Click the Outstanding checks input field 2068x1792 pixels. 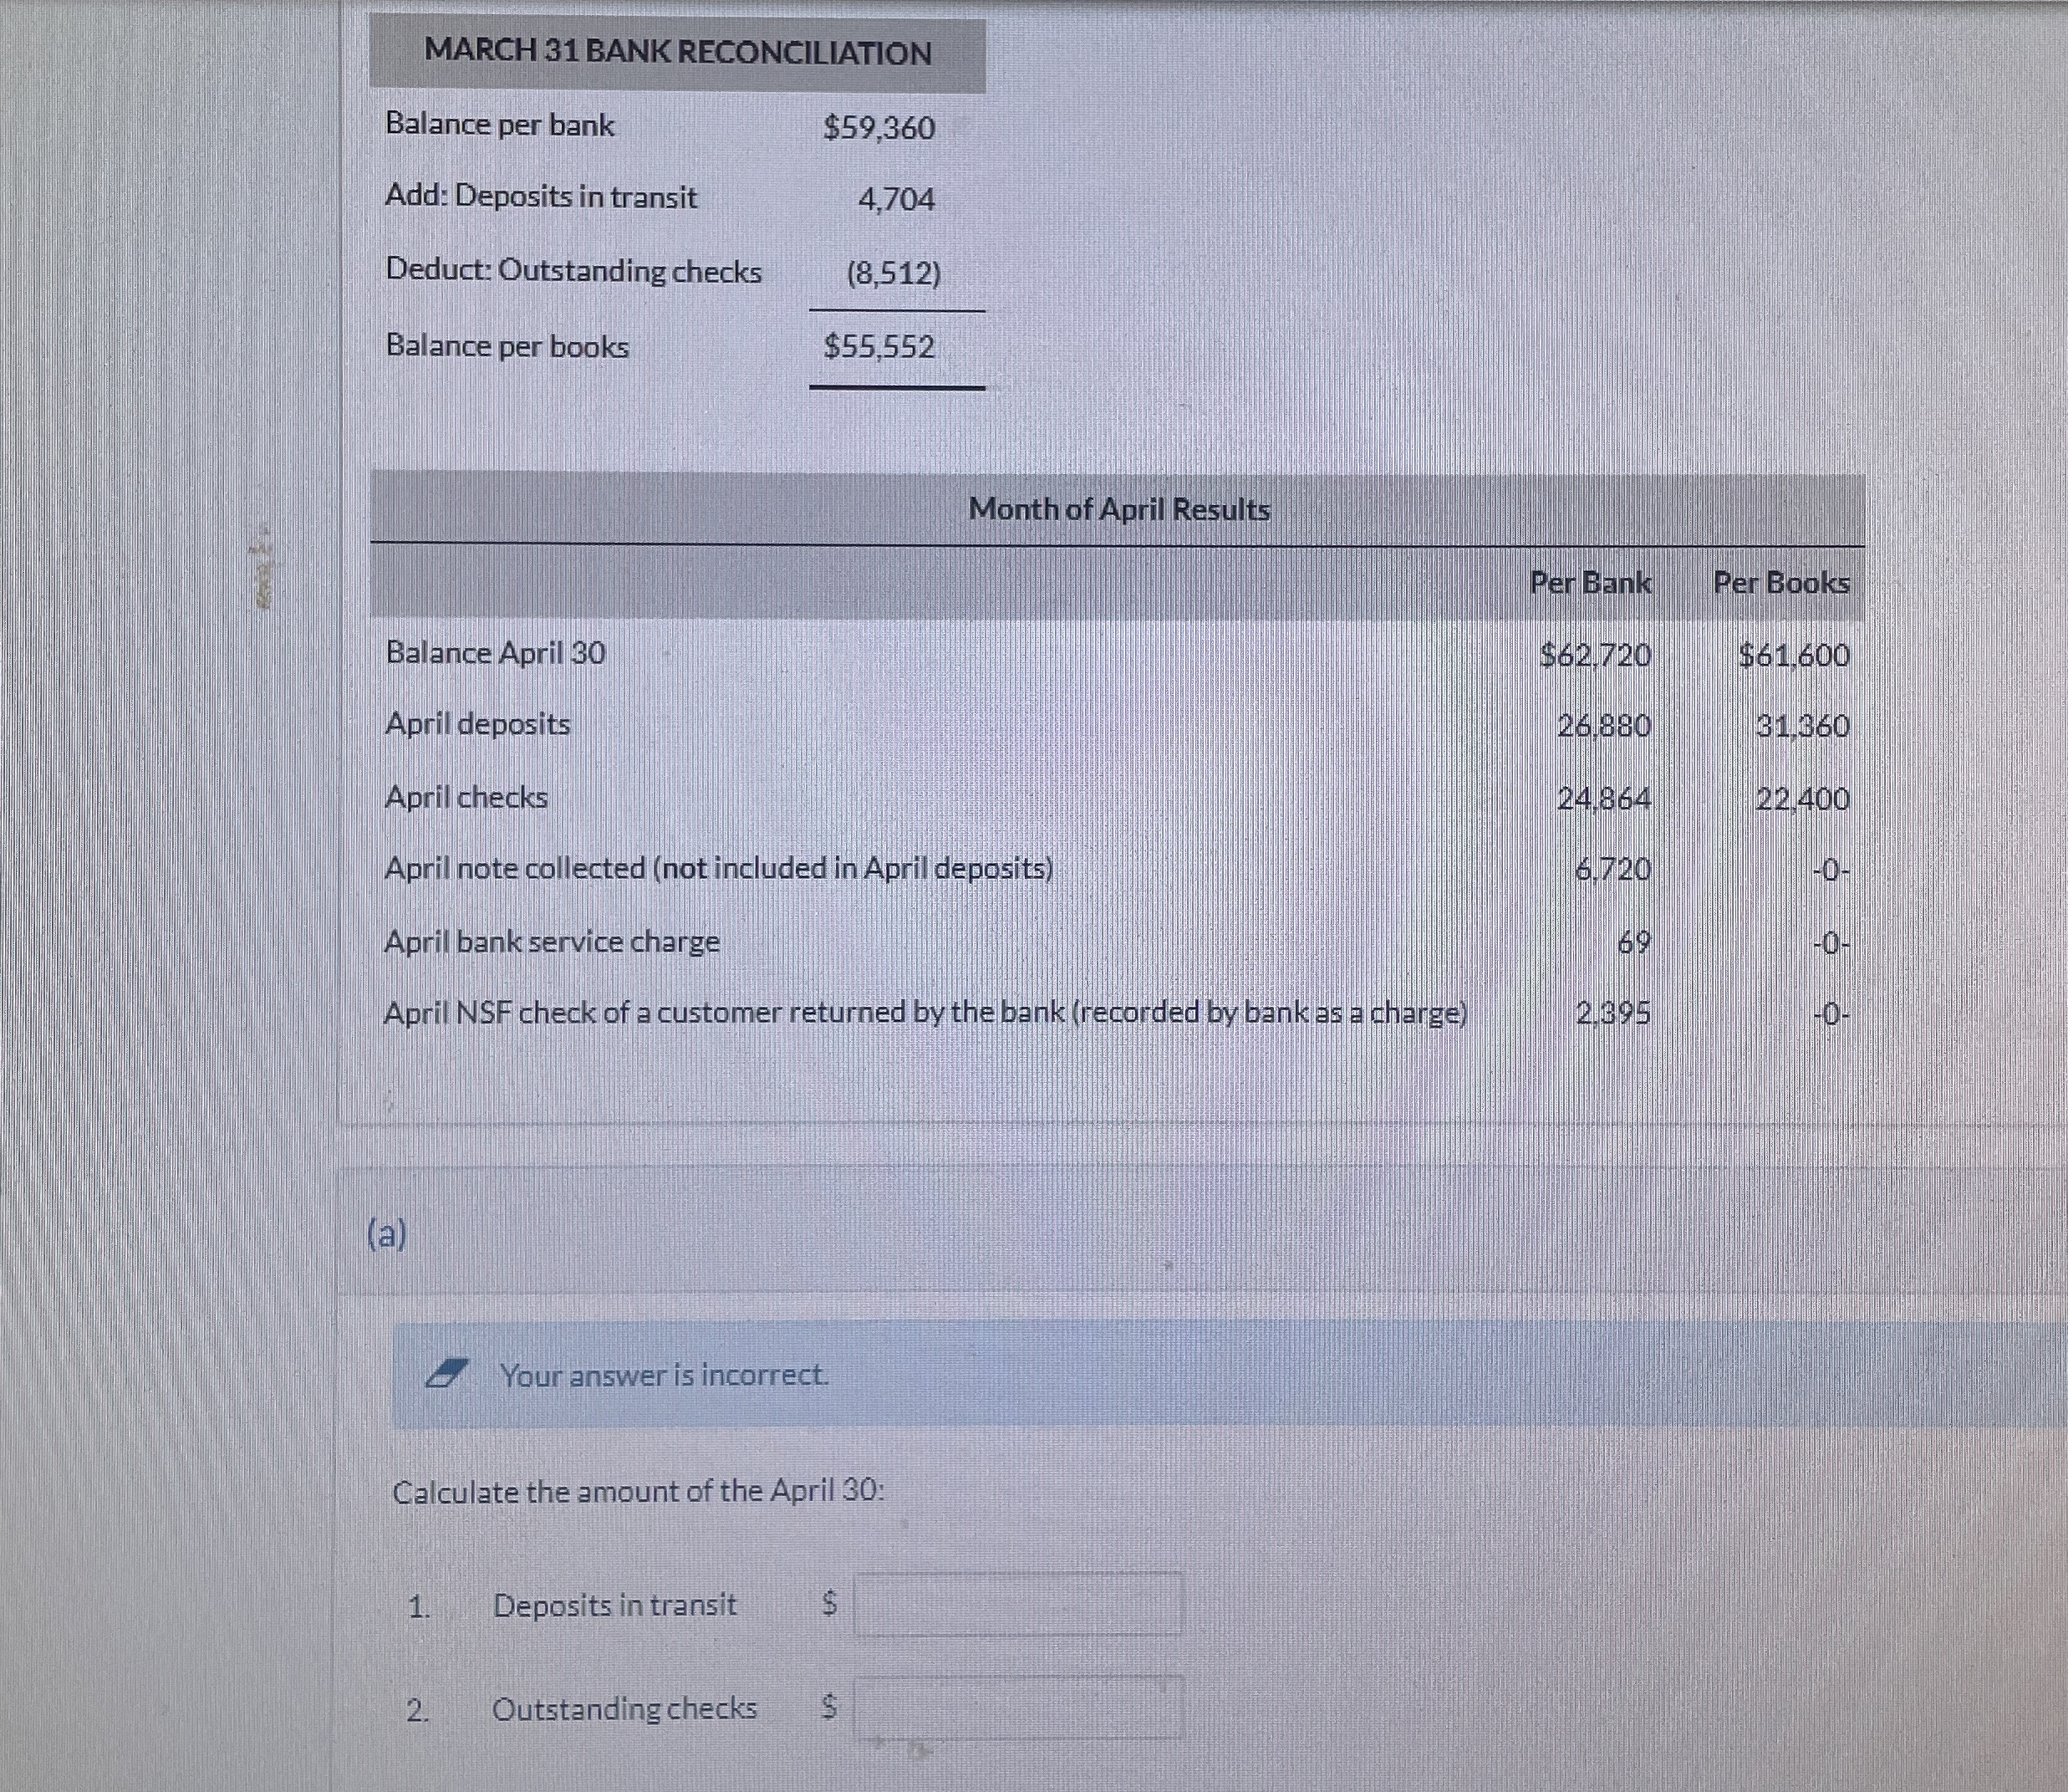tap(1017, 1708)
